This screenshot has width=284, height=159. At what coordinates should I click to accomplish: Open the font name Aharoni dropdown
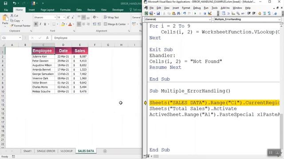pos(55,17)
